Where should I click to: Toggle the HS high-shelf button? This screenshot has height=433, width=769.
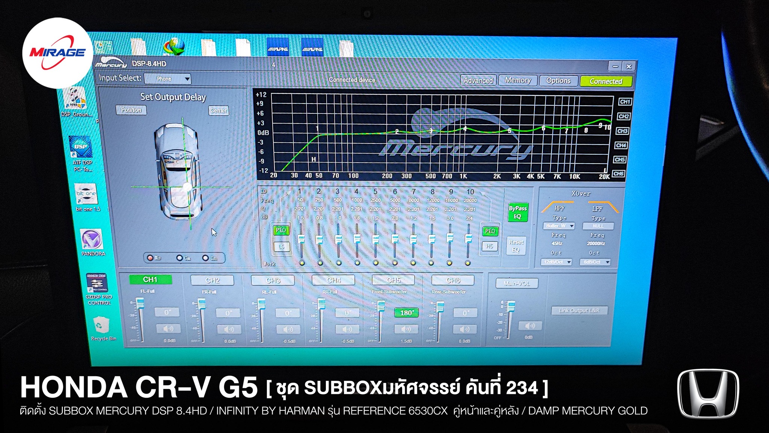point(490,246)
